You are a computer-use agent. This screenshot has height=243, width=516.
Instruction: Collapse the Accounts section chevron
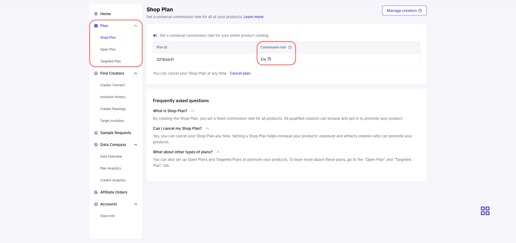click(x=136, y=204)
